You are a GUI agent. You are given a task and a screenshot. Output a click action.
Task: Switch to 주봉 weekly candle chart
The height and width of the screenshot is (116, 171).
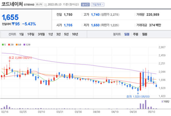point(136,34)
